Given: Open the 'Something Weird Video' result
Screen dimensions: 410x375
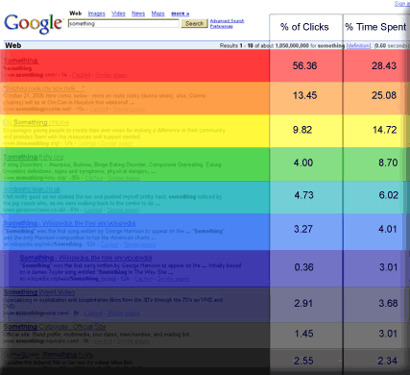Looking at the screenshot, I should point(39,292).
